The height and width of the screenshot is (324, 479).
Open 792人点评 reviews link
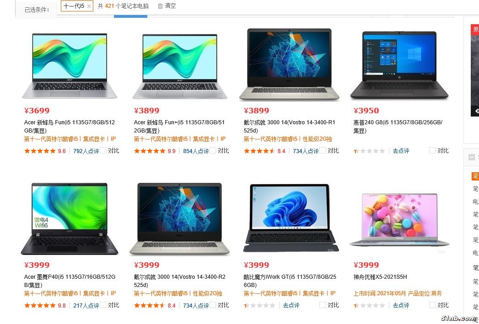coord(86,151)
